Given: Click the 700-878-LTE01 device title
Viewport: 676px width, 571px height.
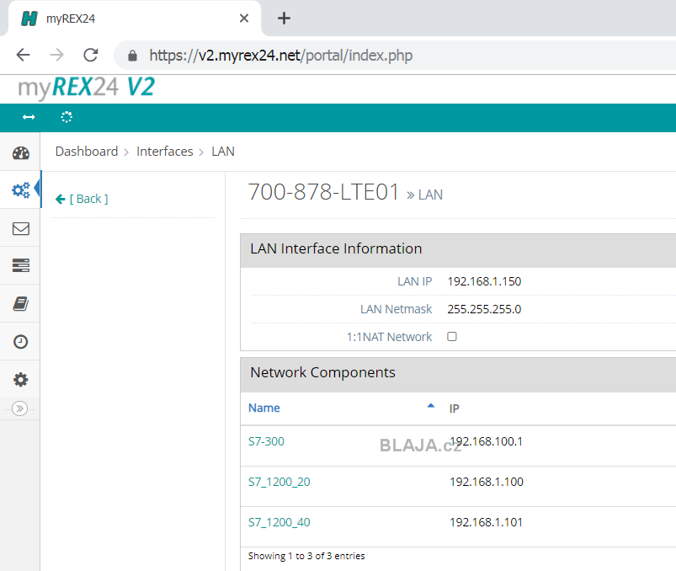Looking at the screenshot, I should (x=323, y=192).
